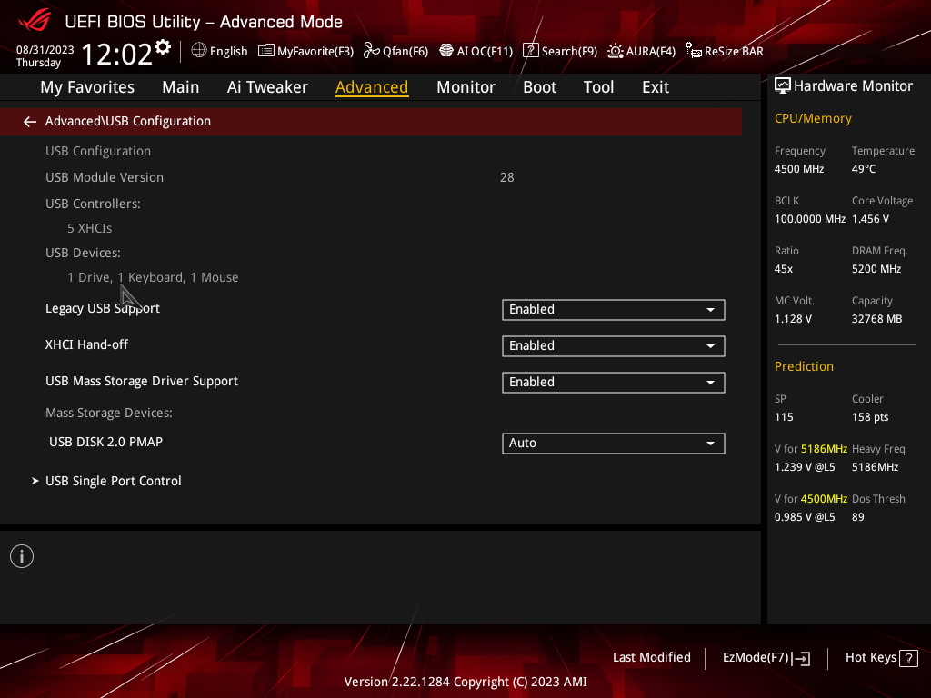Open MyFavorite(F3) list icon
Viewport: 931px width, 698px height.
[x=266, y=51]
